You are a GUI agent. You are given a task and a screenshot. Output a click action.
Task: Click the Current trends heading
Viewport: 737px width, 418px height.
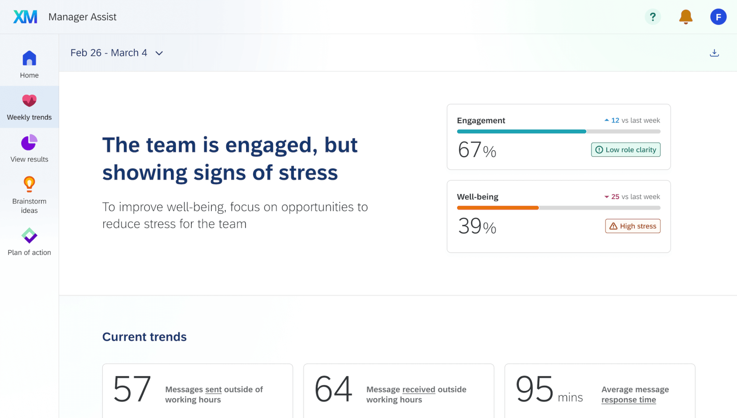[x=144, y=337]
